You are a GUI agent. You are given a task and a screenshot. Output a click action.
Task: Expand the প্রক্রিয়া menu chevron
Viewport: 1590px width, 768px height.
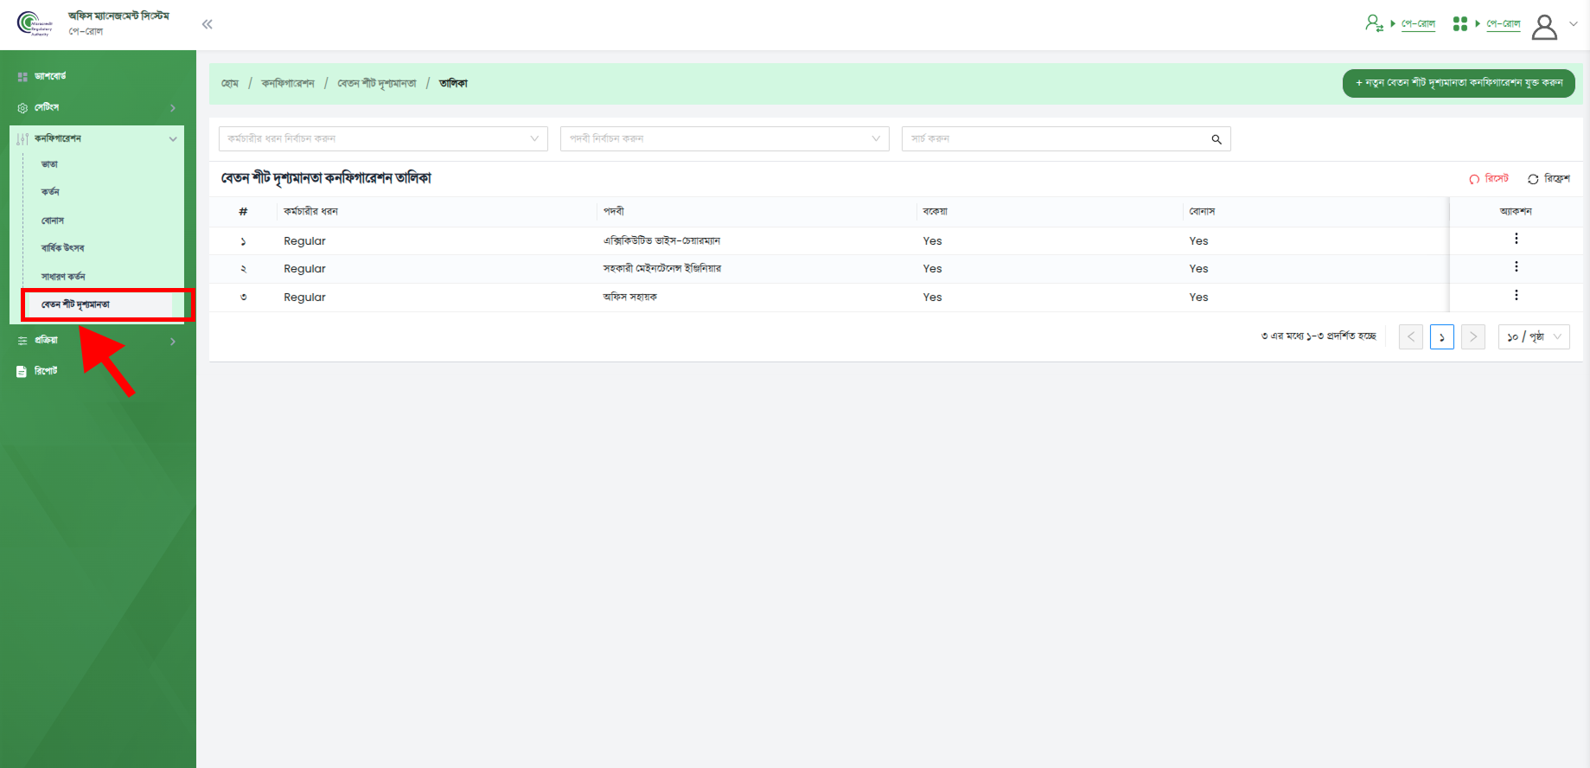[x=173, y=342]
